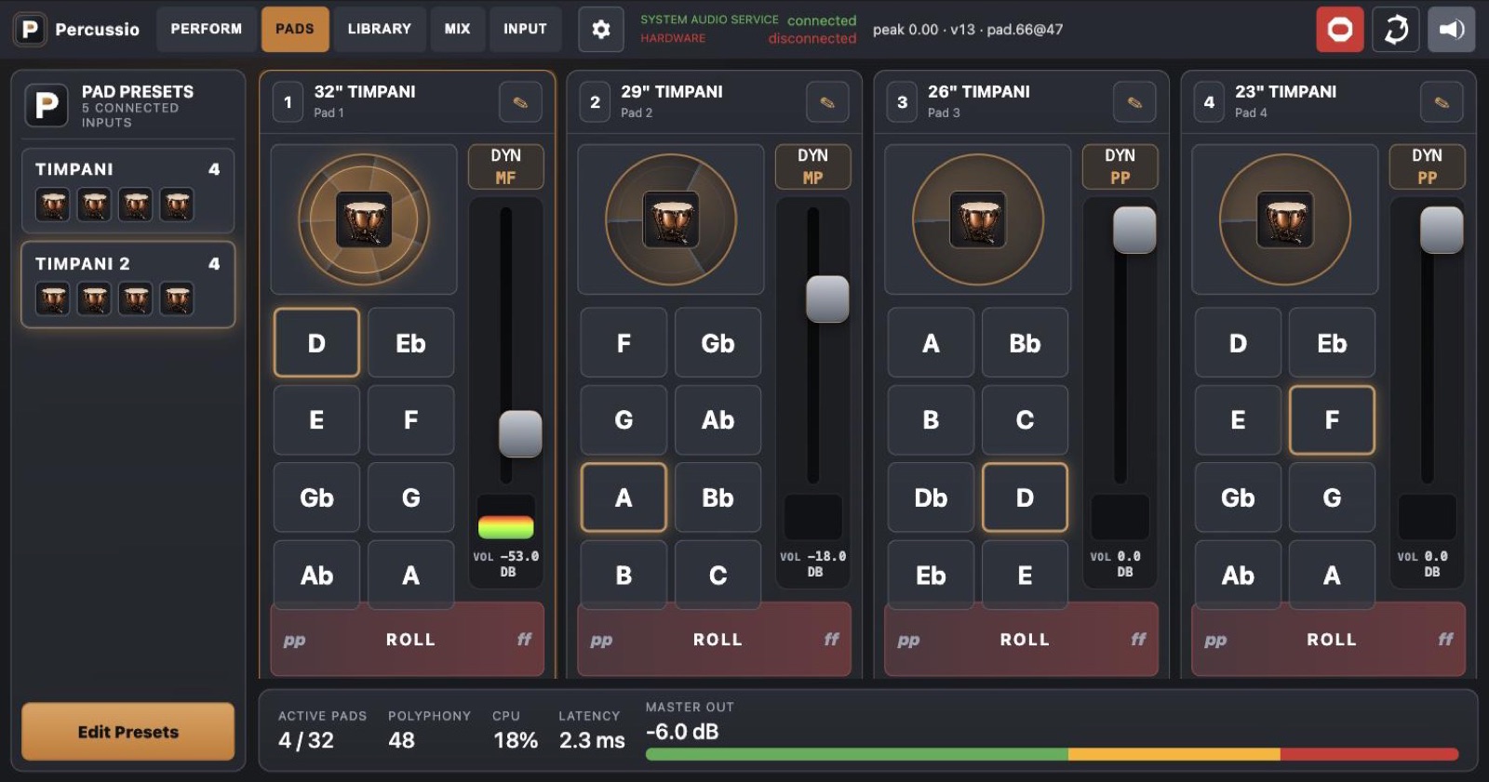Screen dimensions: 1489x782
Task: Select tuning note C on pad 2
Action: coord(718,575)
